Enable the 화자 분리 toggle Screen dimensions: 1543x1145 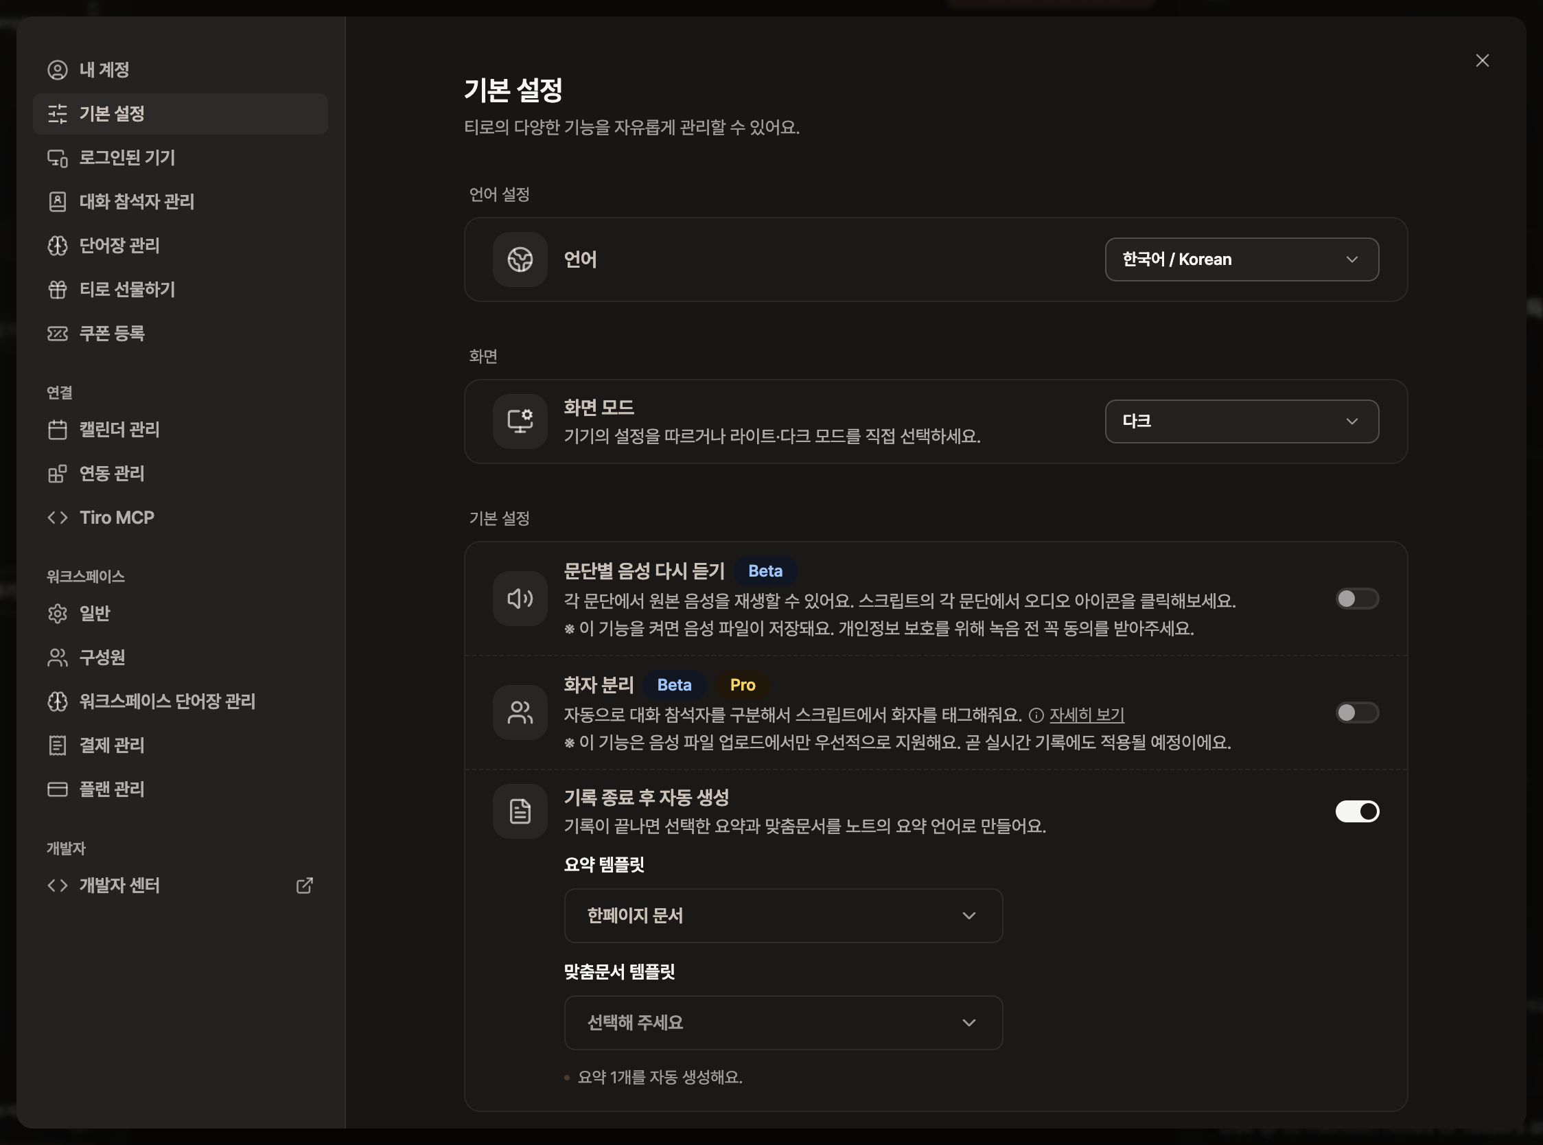1356,713
